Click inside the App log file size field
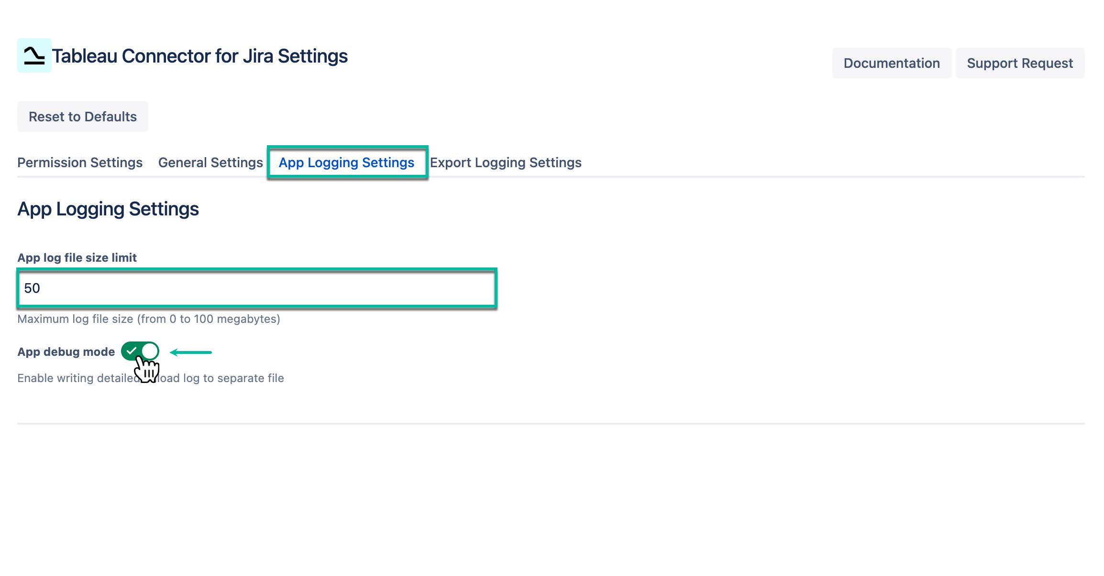The width and height of the screenshot is (1104, 576). [257, 288]
